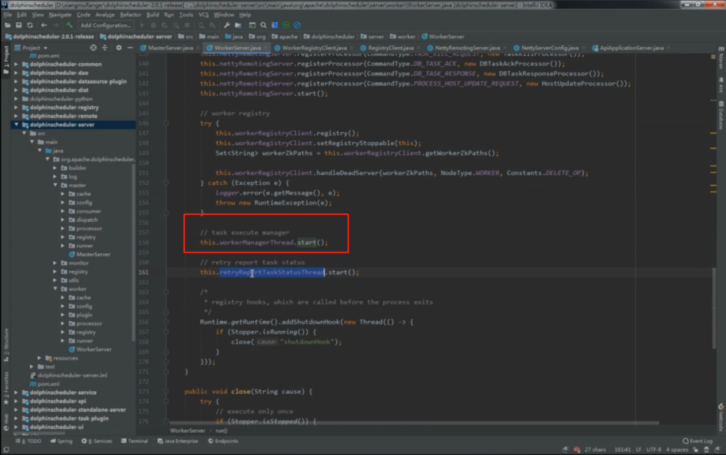Viewport: 726px width, 455px height.
Task: Expand resources folder node
Action: (x=40, y=358)
